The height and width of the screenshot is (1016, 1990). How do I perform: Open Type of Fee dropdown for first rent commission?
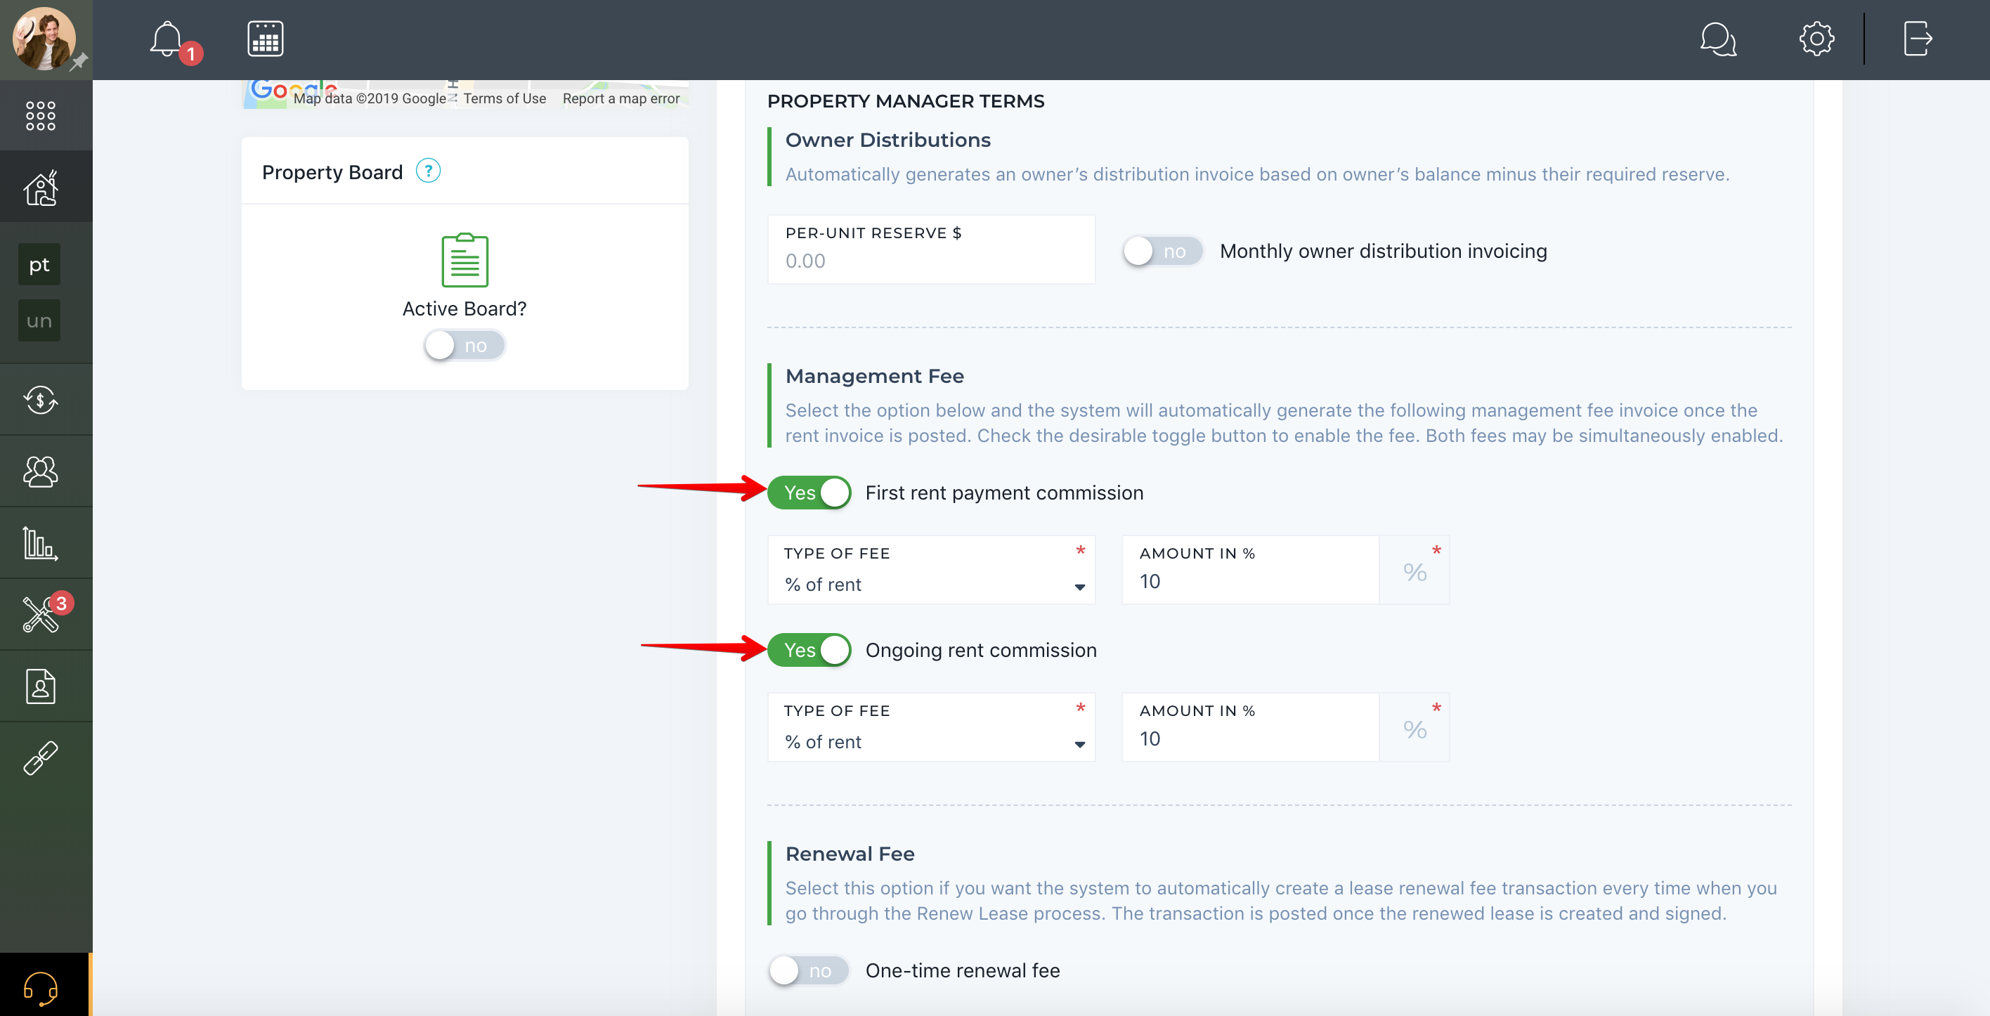931,571
